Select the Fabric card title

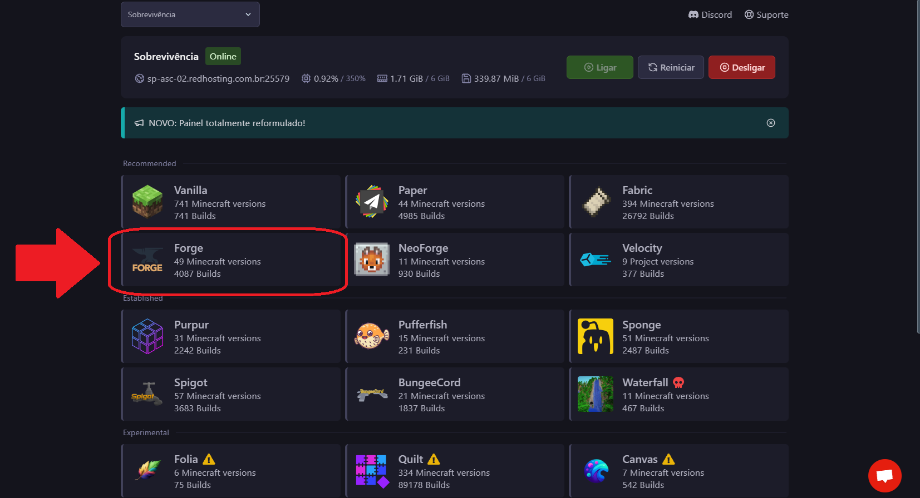click(637, 190)
